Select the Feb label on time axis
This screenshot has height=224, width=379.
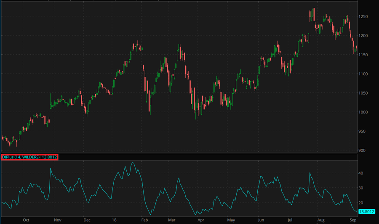tap(144, 220)
